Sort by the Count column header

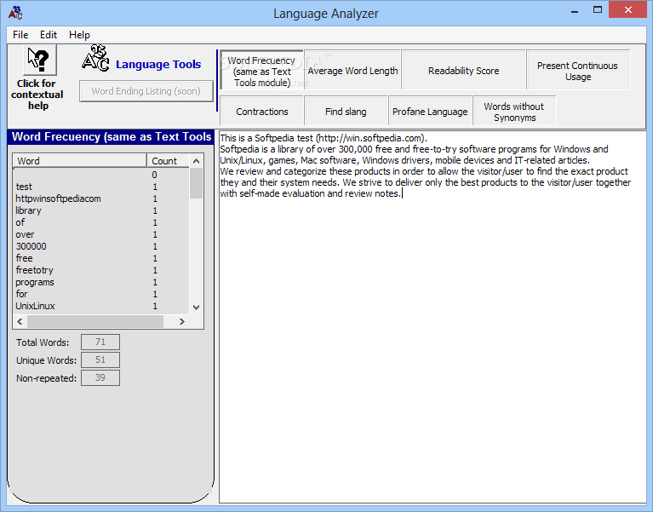pyautogui.click(x=168, y=161)
